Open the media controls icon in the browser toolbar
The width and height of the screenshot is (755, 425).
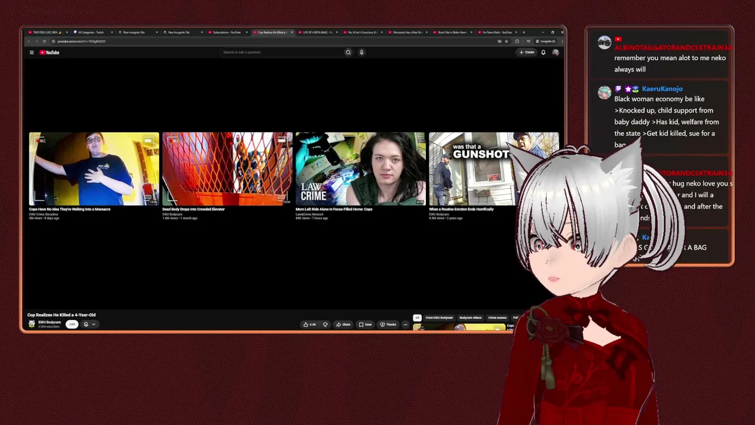(x=528, y=41)
